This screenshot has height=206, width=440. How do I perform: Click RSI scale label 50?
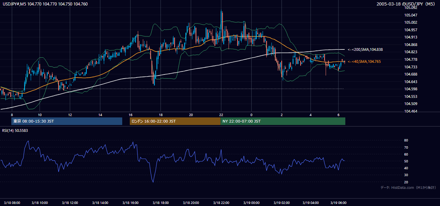point(406,161)
